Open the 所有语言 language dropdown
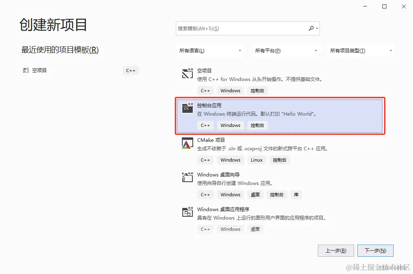Viewport: 413px width, 274px height. (211, 50)
